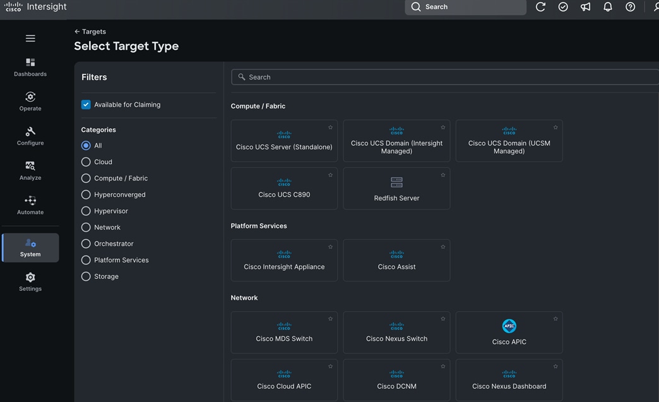Choose Cisco UCS Server (Standalone) target
The height and width of the screenshot is (402, 659).
(284, 141)
